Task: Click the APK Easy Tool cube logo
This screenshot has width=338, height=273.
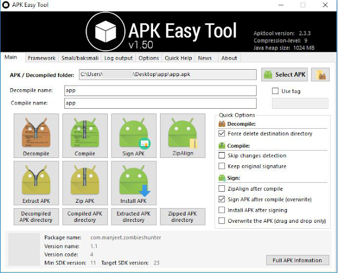Action: coord(106,31)
